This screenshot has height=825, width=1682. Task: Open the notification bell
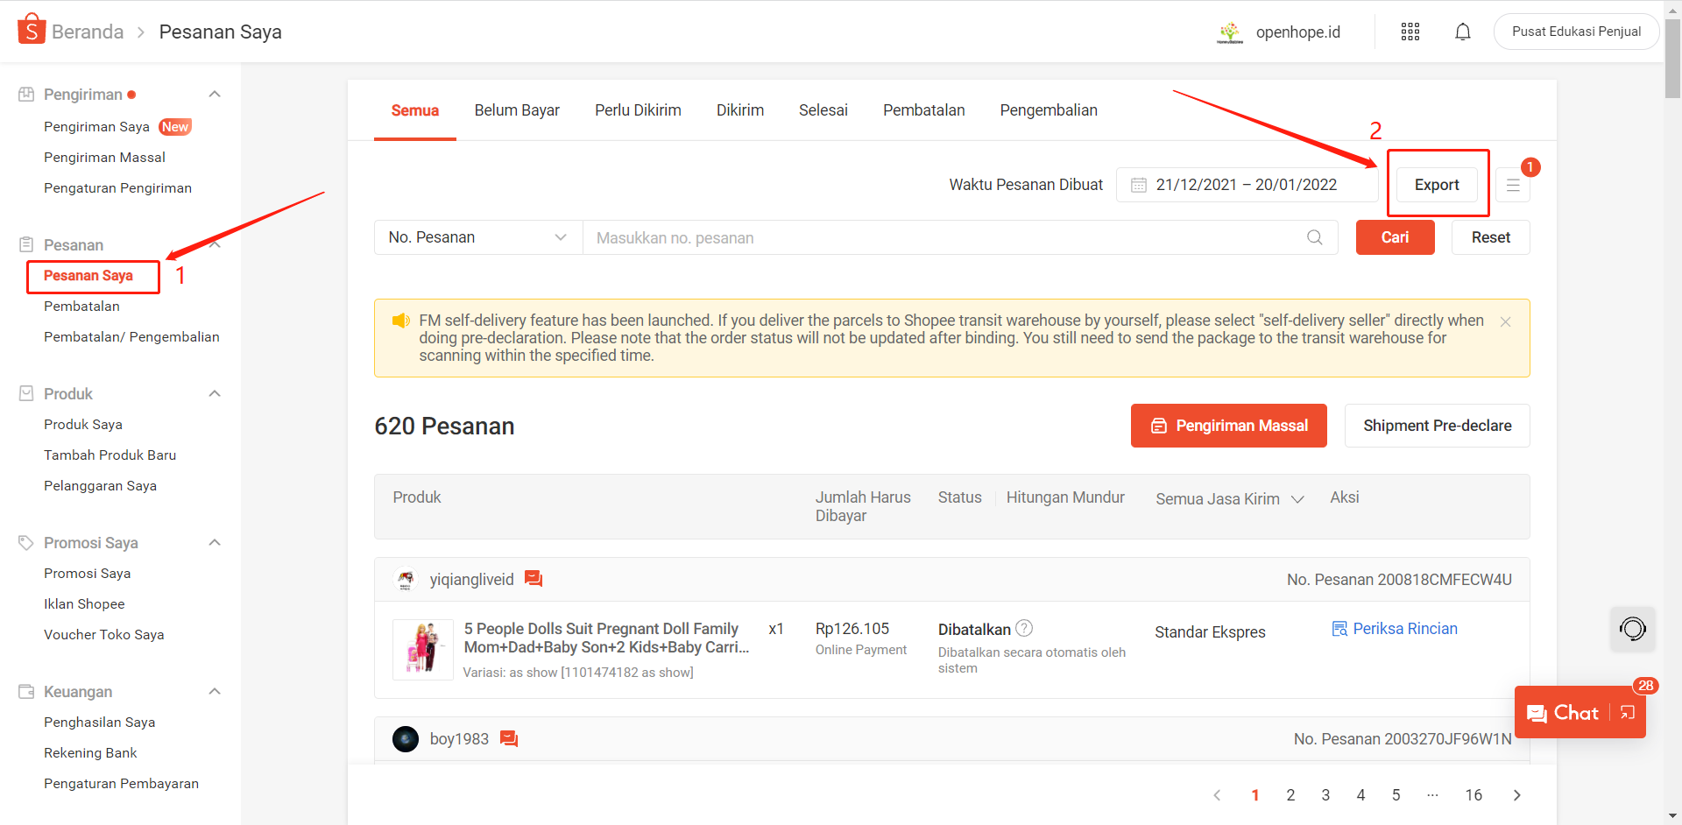click(1462, 32)
